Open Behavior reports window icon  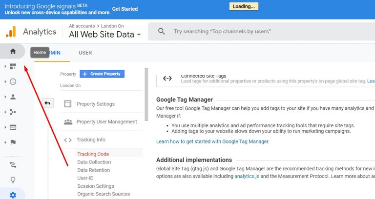(13, 127)
